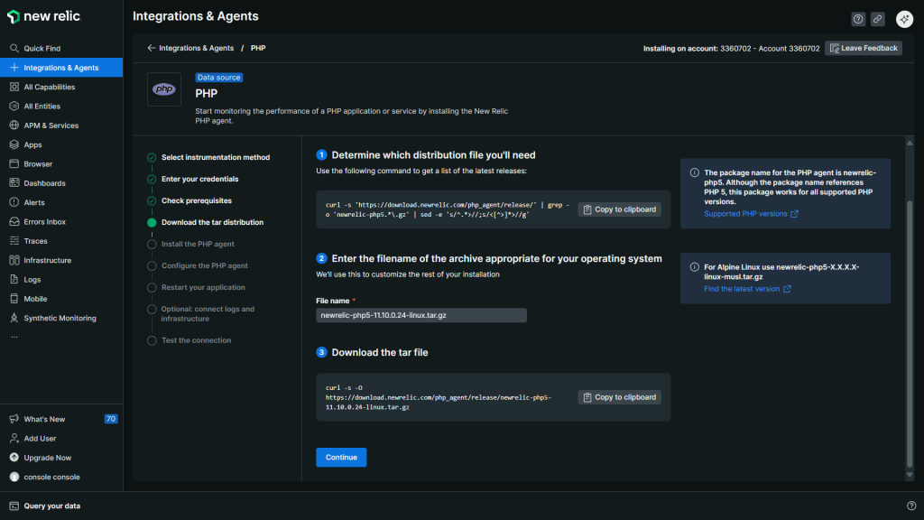
Task: Open the New Relic AI assistant icon
Action: click(x=904, y=19)
